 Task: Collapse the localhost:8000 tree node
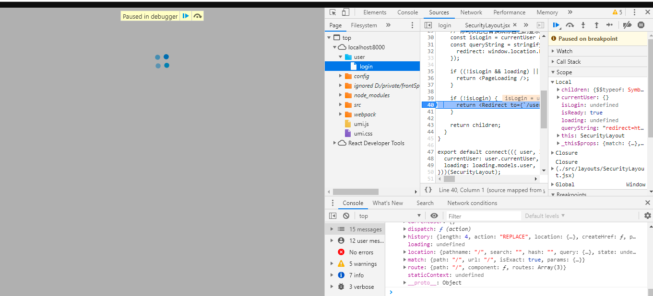tap(335, 47)
